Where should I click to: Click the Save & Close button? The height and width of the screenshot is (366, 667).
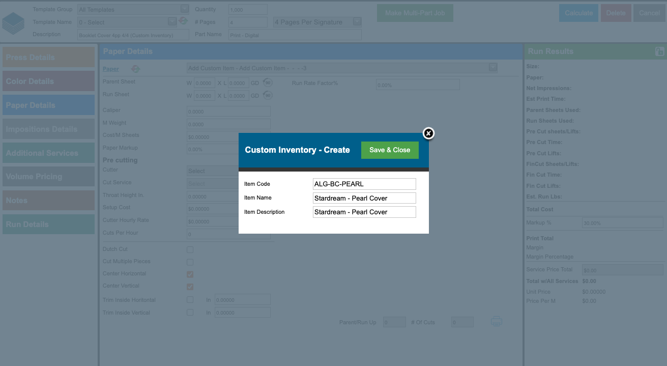click(x=390, y=150)
